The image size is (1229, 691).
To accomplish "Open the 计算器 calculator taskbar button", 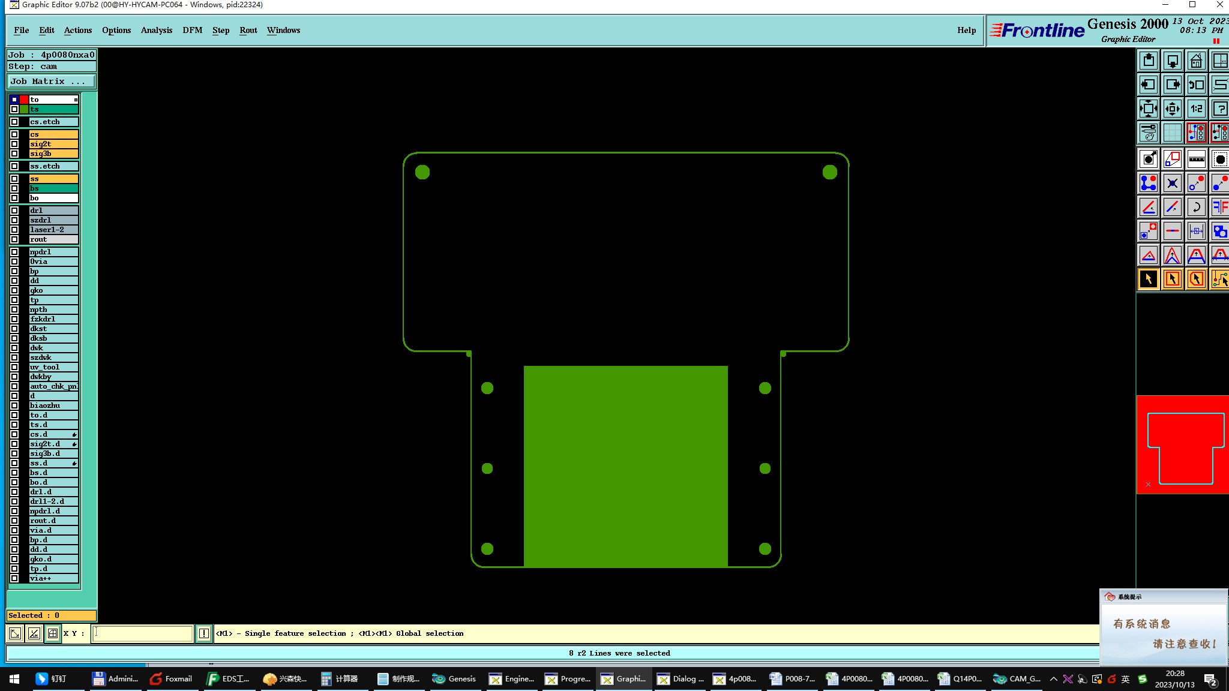I will [x=340, y=679].
